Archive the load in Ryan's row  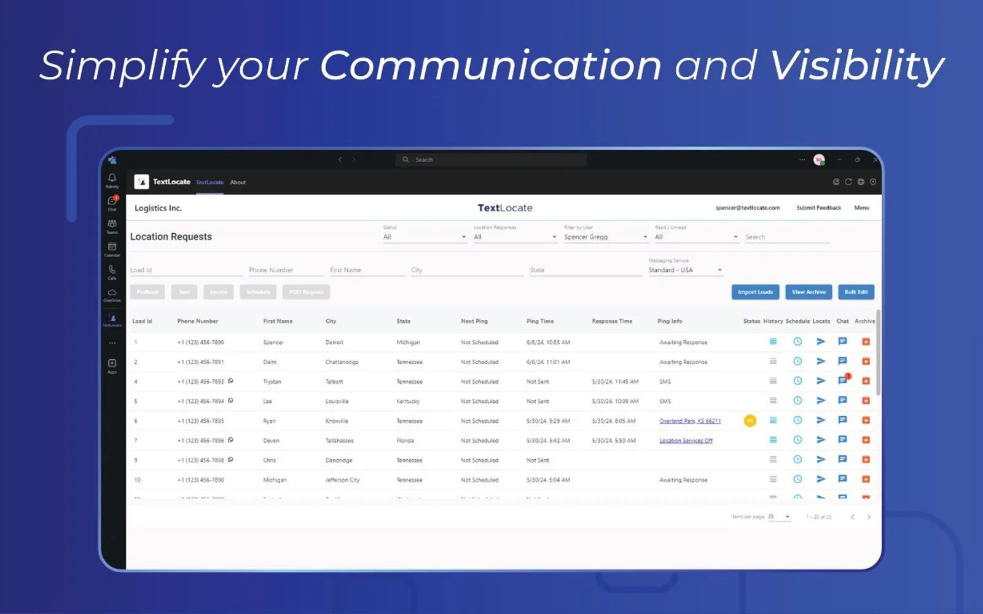(866, 420)
